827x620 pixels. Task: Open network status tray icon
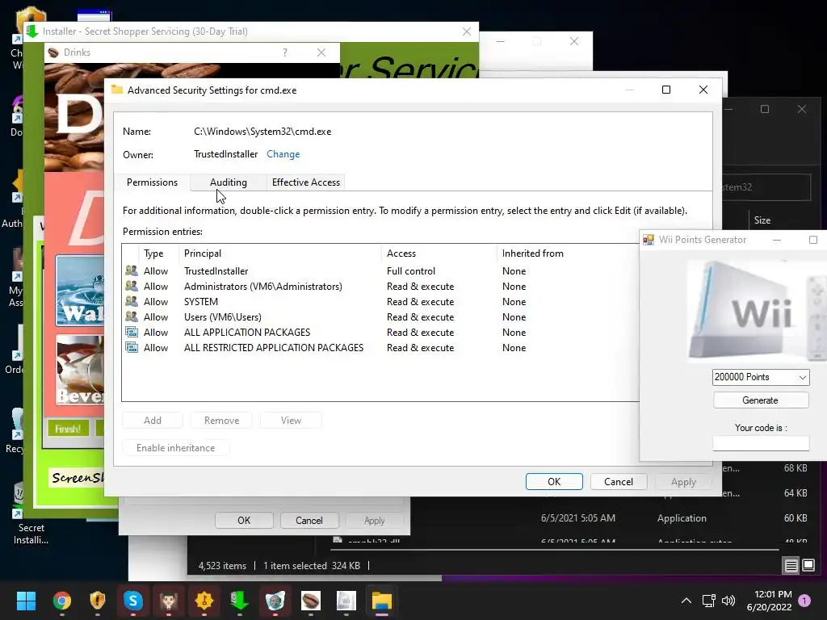708,601
